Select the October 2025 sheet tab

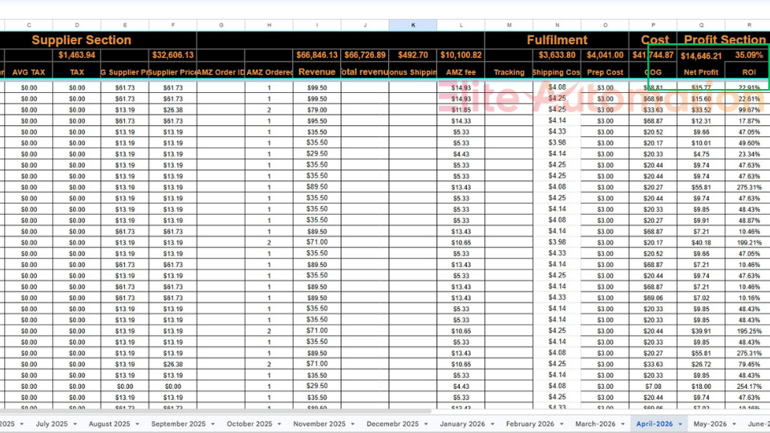(249, 423)
